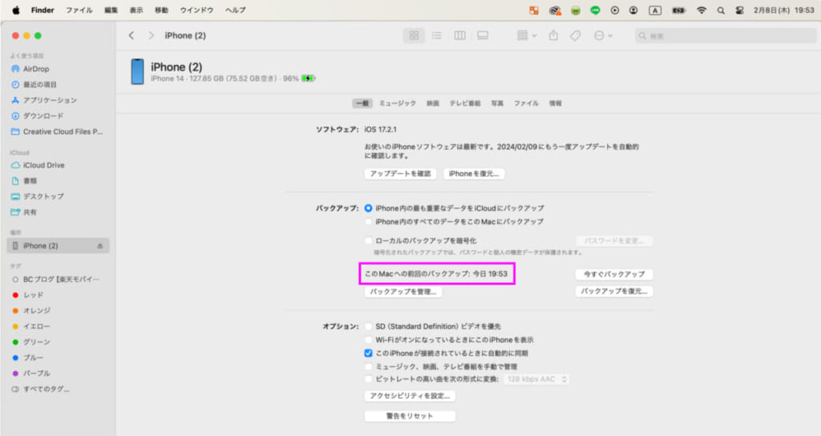Enable show iPhone over Wi-Fi checkbox
This screenshot has width=821, height=436.
pos(369,340)
